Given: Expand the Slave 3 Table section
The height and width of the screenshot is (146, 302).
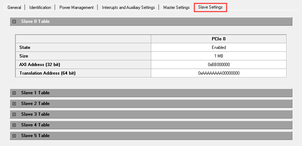Looking at the screenshot, I should [x=14, y=114].
